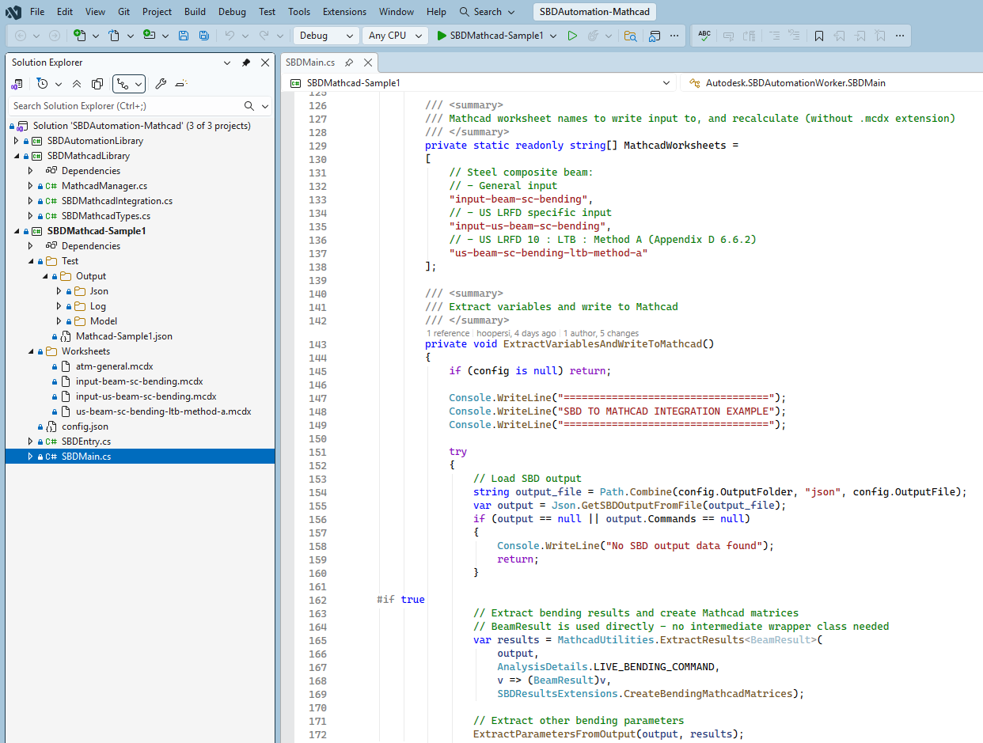This screenshot has height=743, width=983.
Task: Click the Save All icon
Action: 203,35
